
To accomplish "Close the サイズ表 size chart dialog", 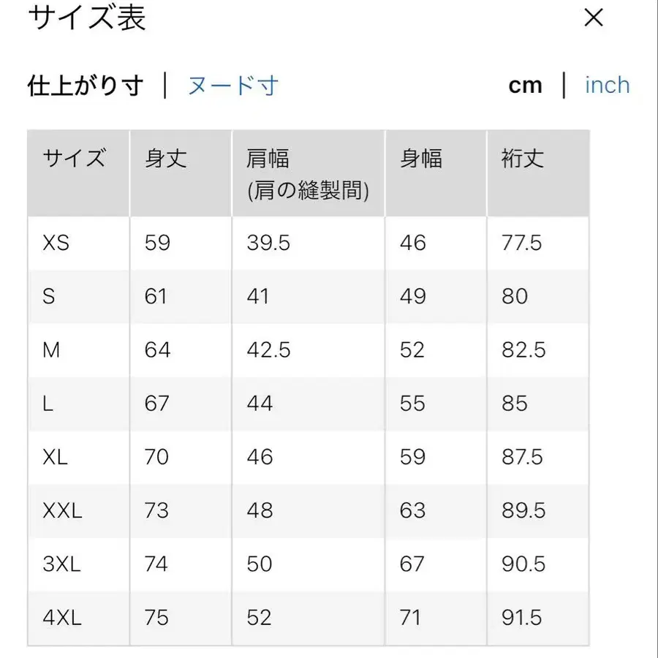I will (x=594, y=18).
